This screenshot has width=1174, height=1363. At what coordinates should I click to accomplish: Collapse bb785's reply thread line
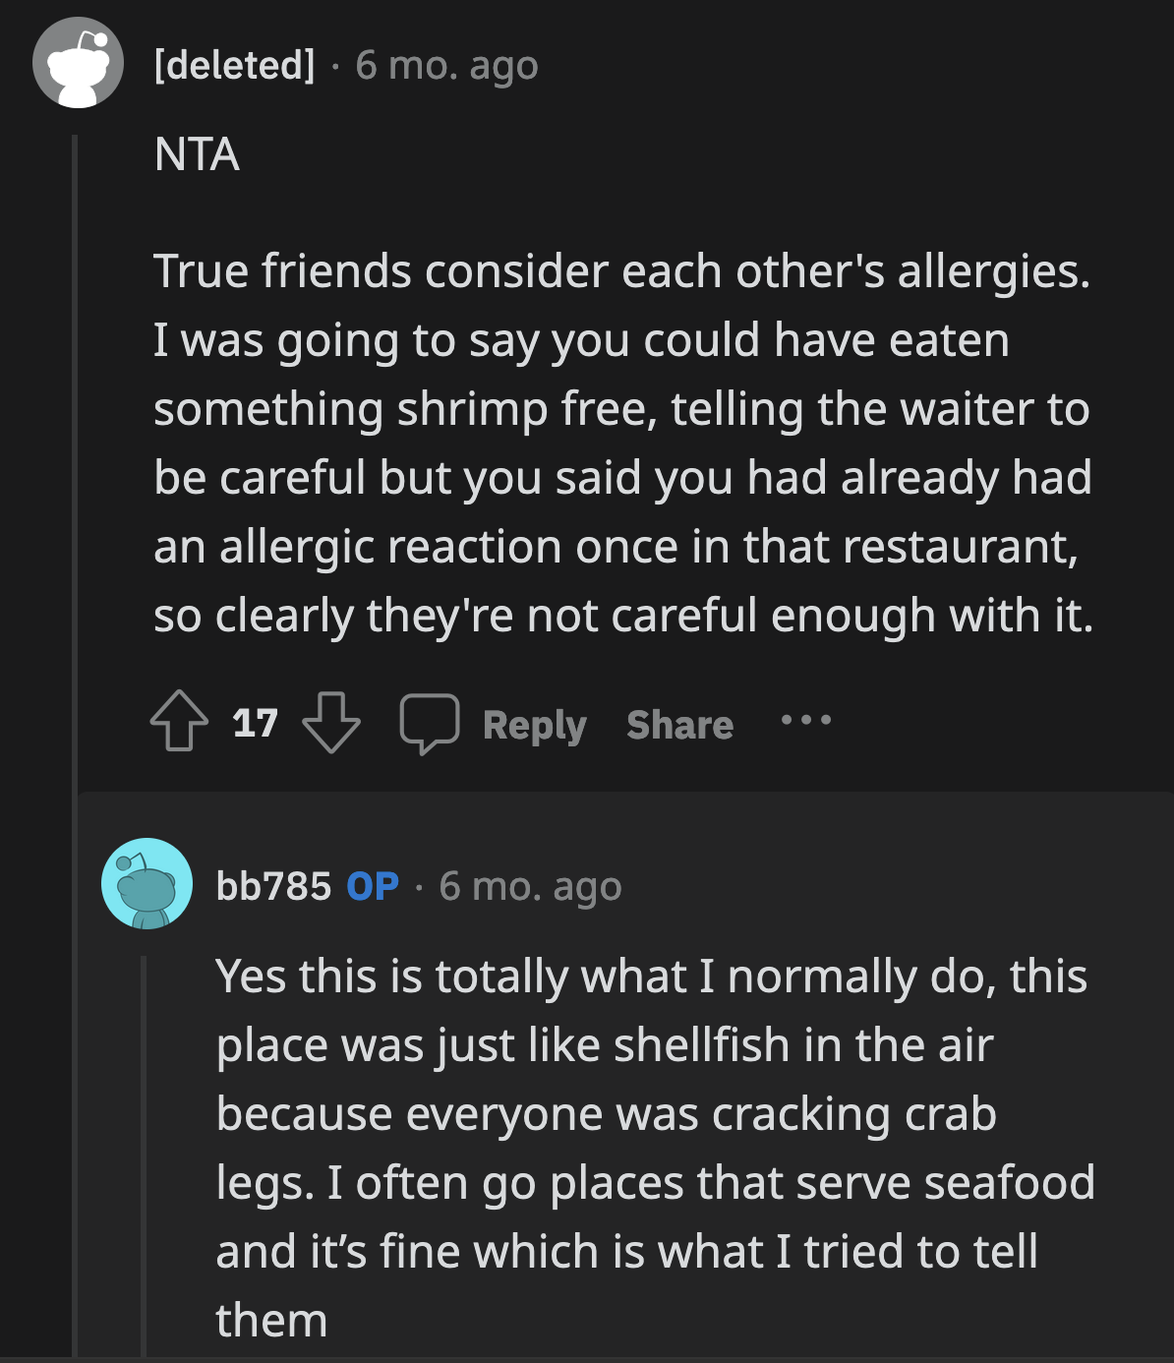click(x=146, y=1131)
